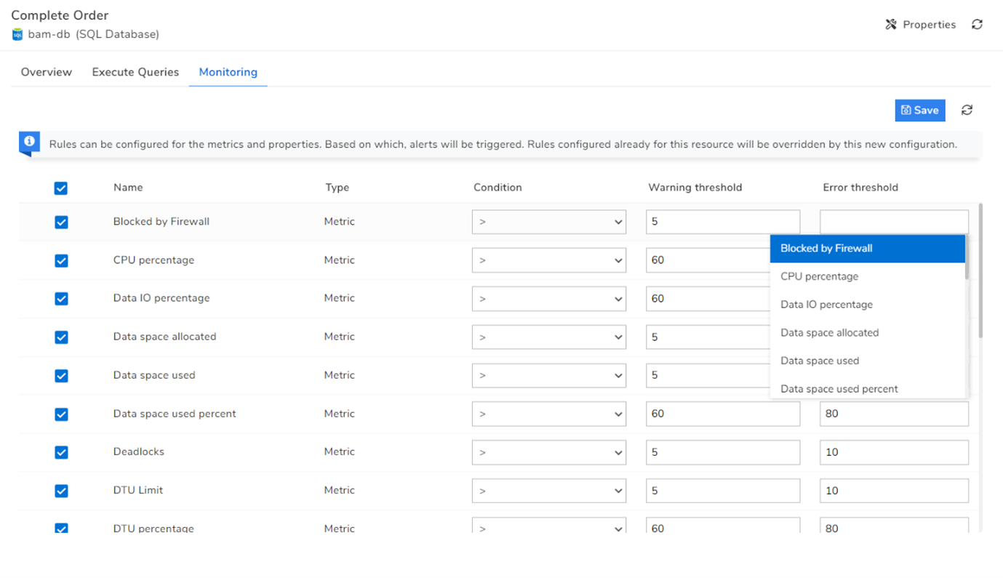Click the bam-db SQL Database icon
This screenshot has width=1003, height=578.
[x=17, y=34]
